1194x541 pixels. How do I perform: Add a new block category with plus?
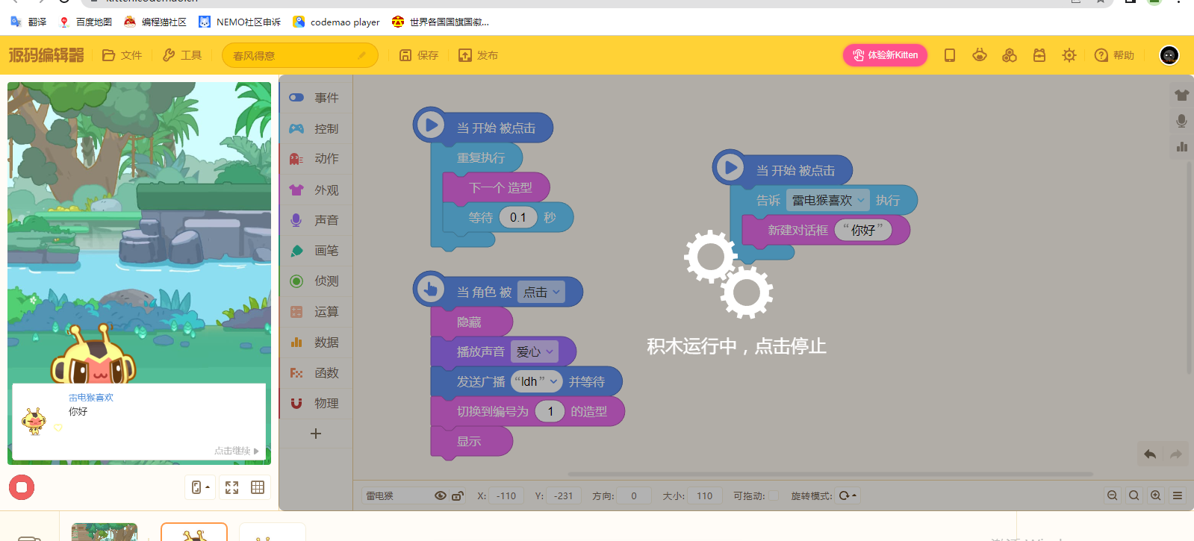pos(316,434)
